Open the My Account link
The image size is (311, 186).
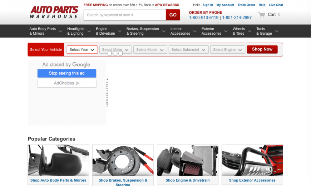pos(225,5)
